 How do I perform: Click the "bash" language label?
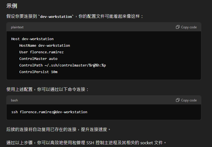coord(14,100)
